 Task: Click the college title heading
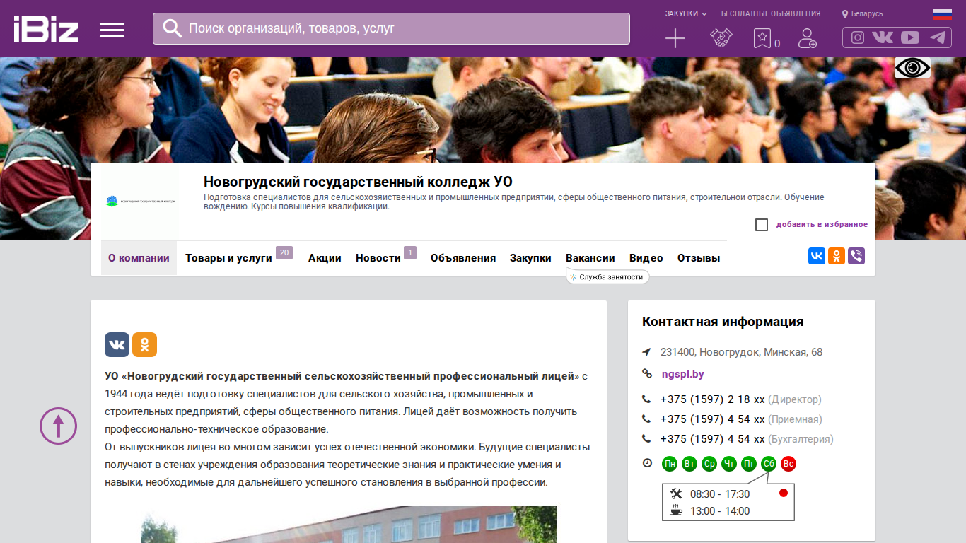pos(358,182)
